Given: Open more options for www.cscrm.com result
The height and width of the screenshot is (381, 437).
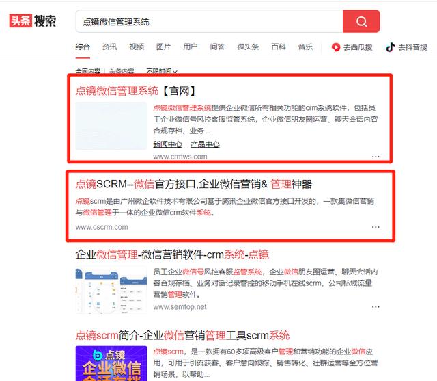Looking at the screenshot, I should tap(376, 227).
